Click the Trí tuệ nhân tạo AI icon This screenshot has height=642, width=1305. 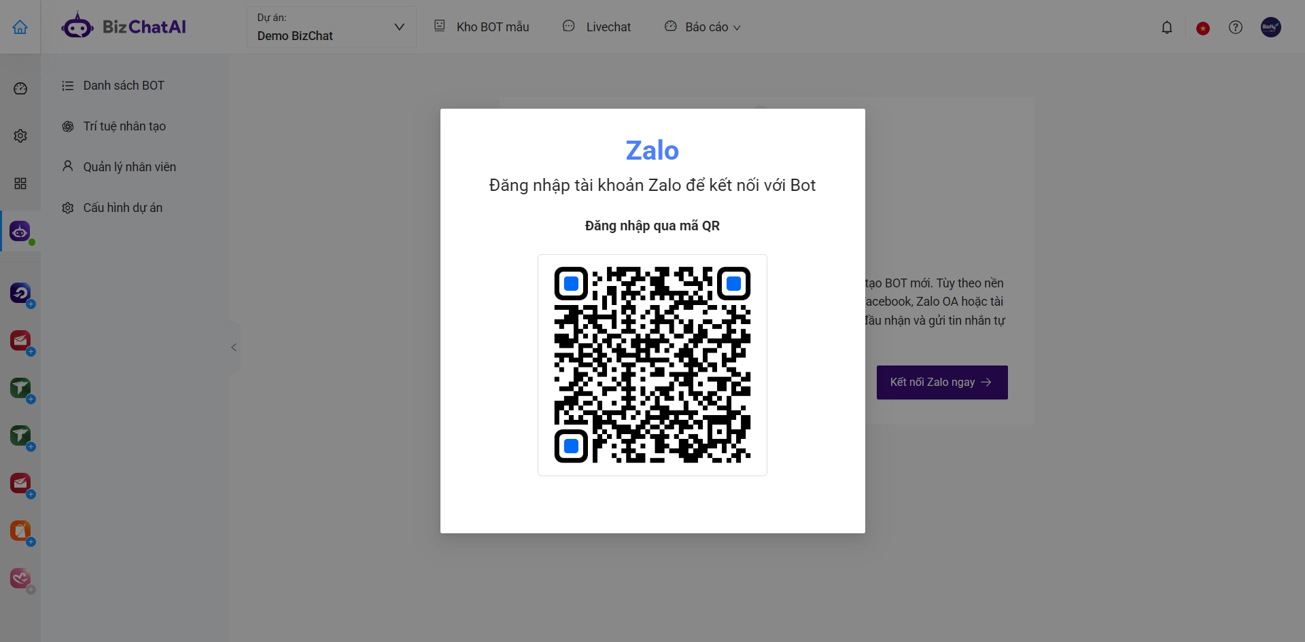point(68,126)
